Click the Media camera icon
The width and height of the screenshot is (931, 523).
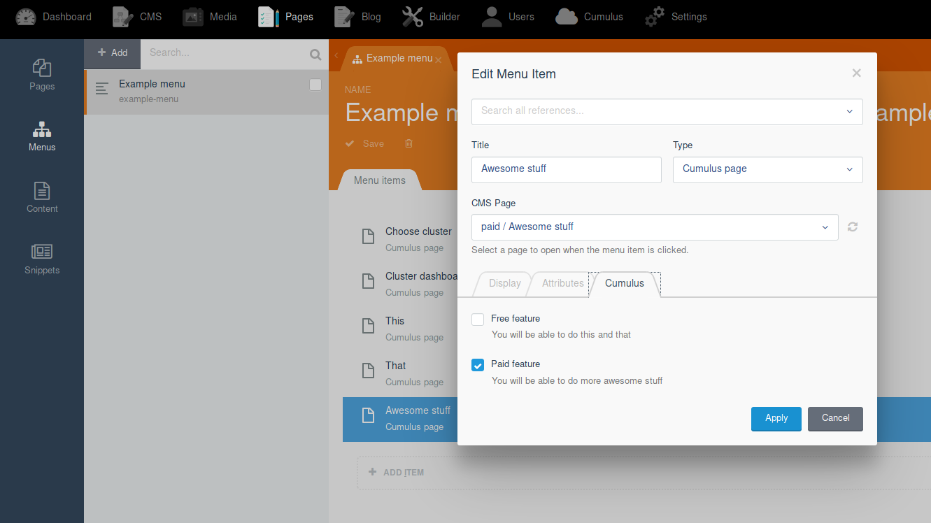(x=193, y=17)
